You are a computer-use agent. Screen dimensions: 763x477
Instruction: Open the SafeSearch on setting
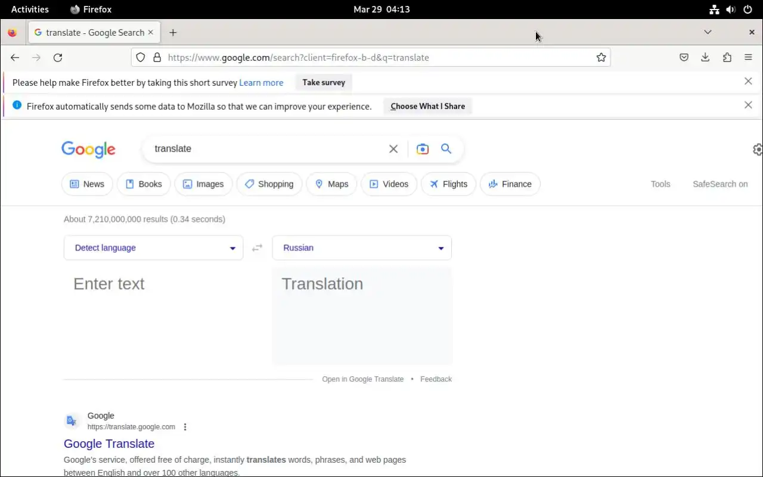(720, 184)
